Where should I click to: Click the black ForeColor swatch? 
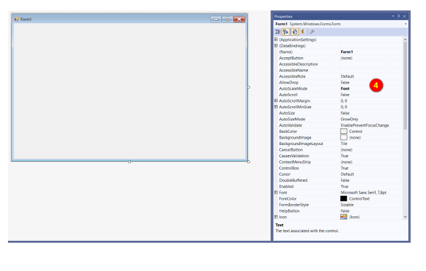(x=344, y=198)
